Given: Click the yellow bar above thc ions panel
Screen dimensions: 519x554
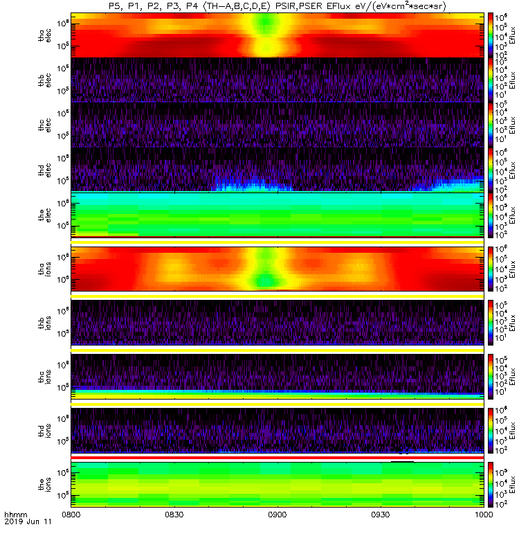Looking at the screenshot, I should tap(277, 350).
